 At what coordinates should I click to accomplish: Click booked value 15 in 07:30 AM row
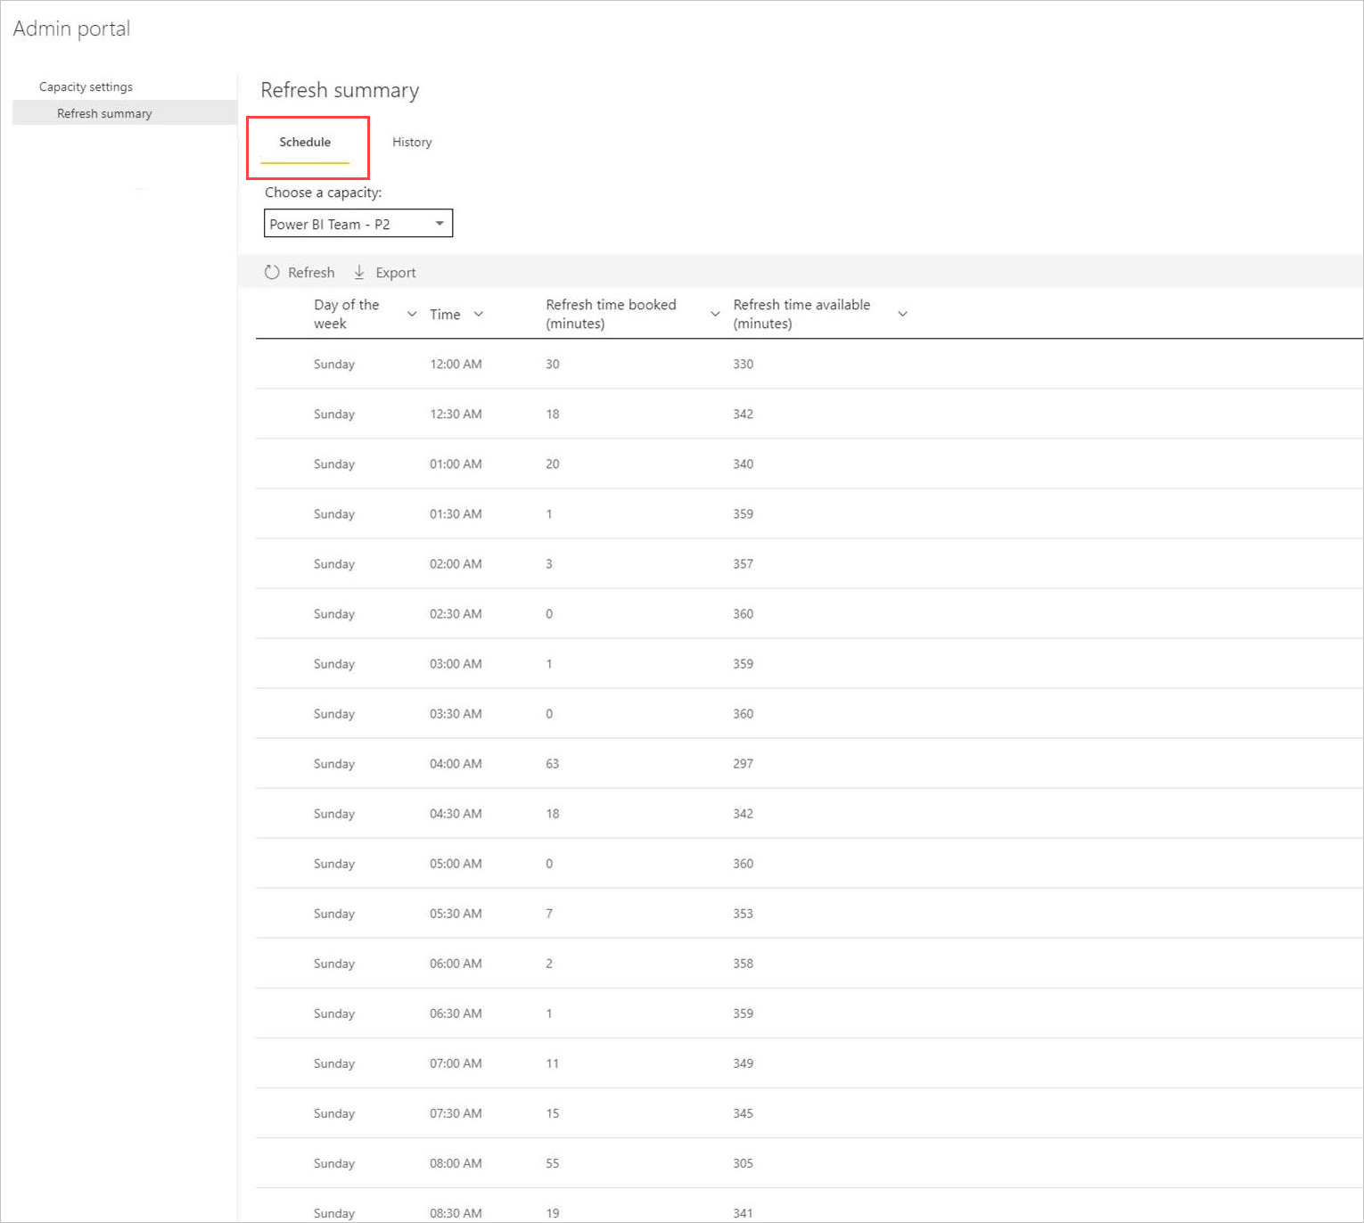click(x=553, y=1112)
